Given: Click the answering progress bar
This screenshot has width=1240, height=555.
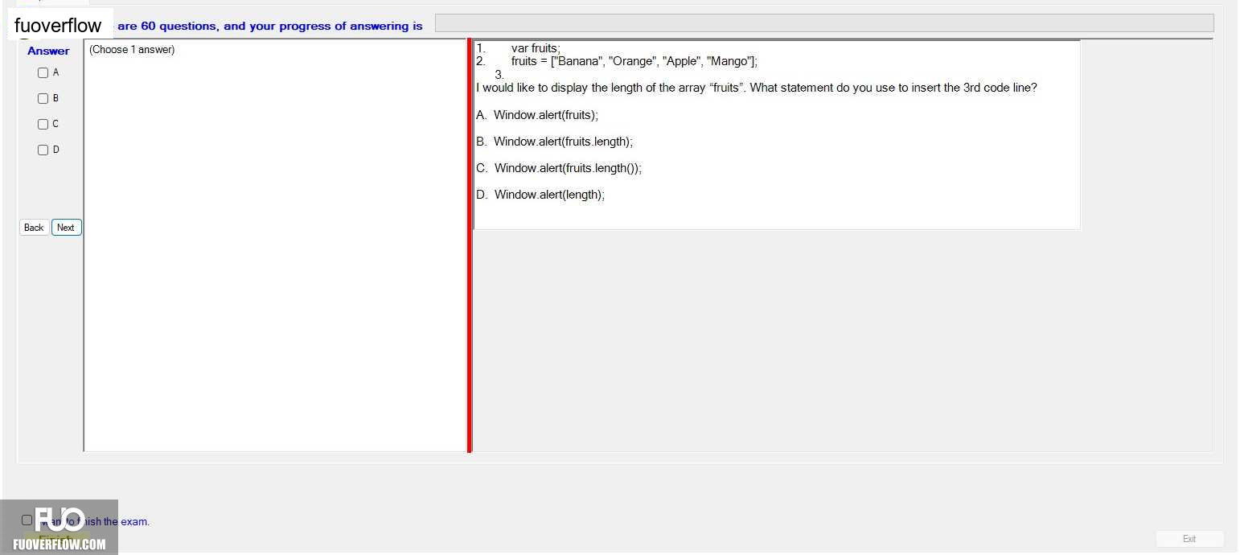Looking at the screenshot, I should [x=824, y=23].
